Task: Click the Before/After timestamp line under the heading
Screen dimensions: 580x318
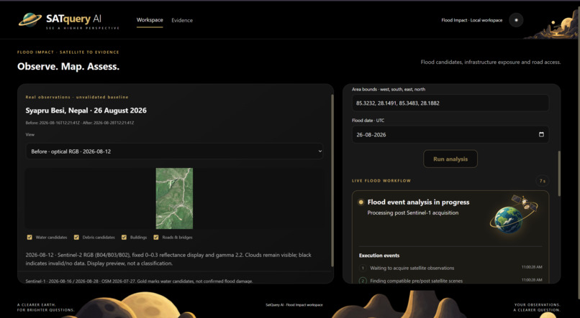Action: tap(80, 123)
